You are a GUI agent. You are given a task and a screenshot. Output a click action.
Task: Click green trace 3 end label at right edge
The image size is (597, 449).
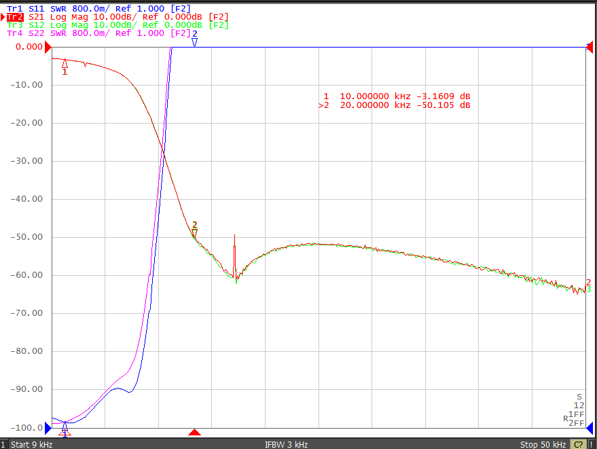tap(589, 289)
